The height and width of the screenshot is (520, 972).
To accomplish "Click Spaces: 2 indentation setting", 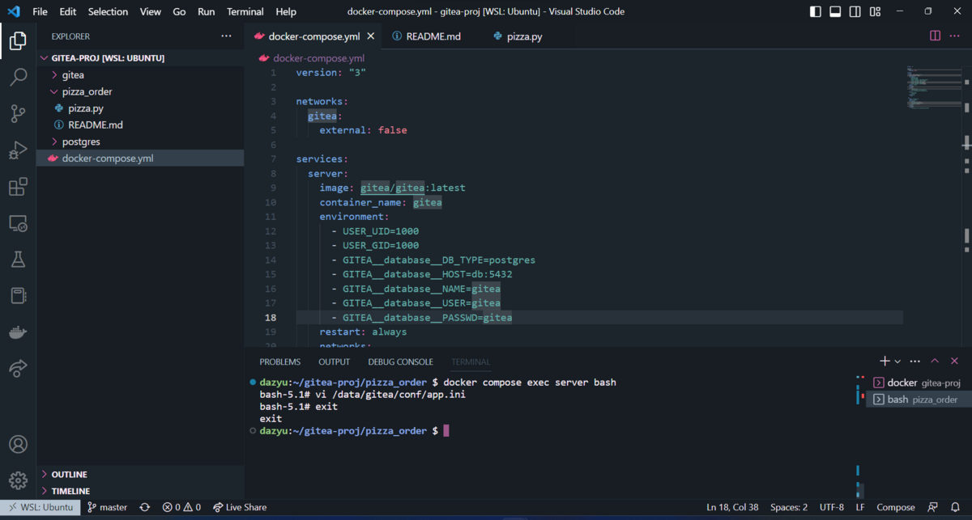I will (x=788, y=507).
